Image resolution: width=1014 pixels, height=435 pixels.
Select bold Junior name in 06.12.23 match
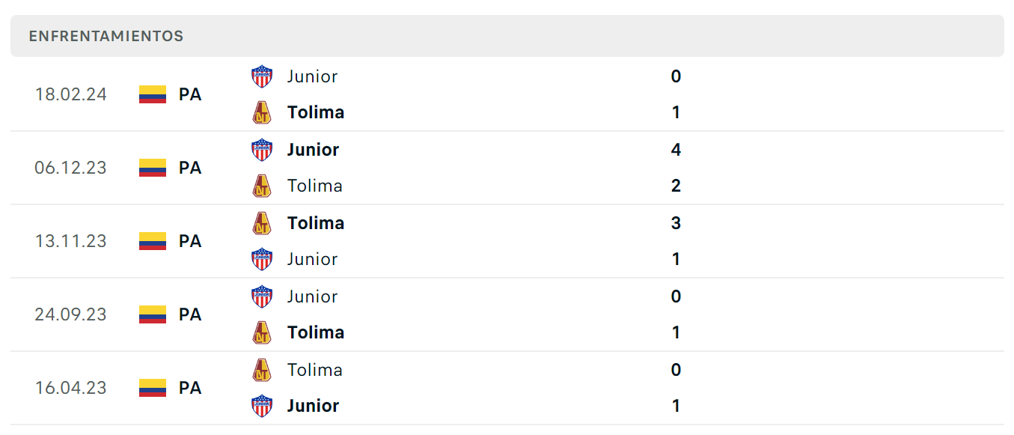pos(313,150)
